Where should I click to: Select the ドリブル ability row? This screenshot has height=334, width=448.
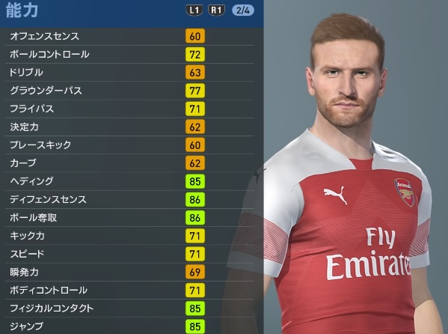129,73
